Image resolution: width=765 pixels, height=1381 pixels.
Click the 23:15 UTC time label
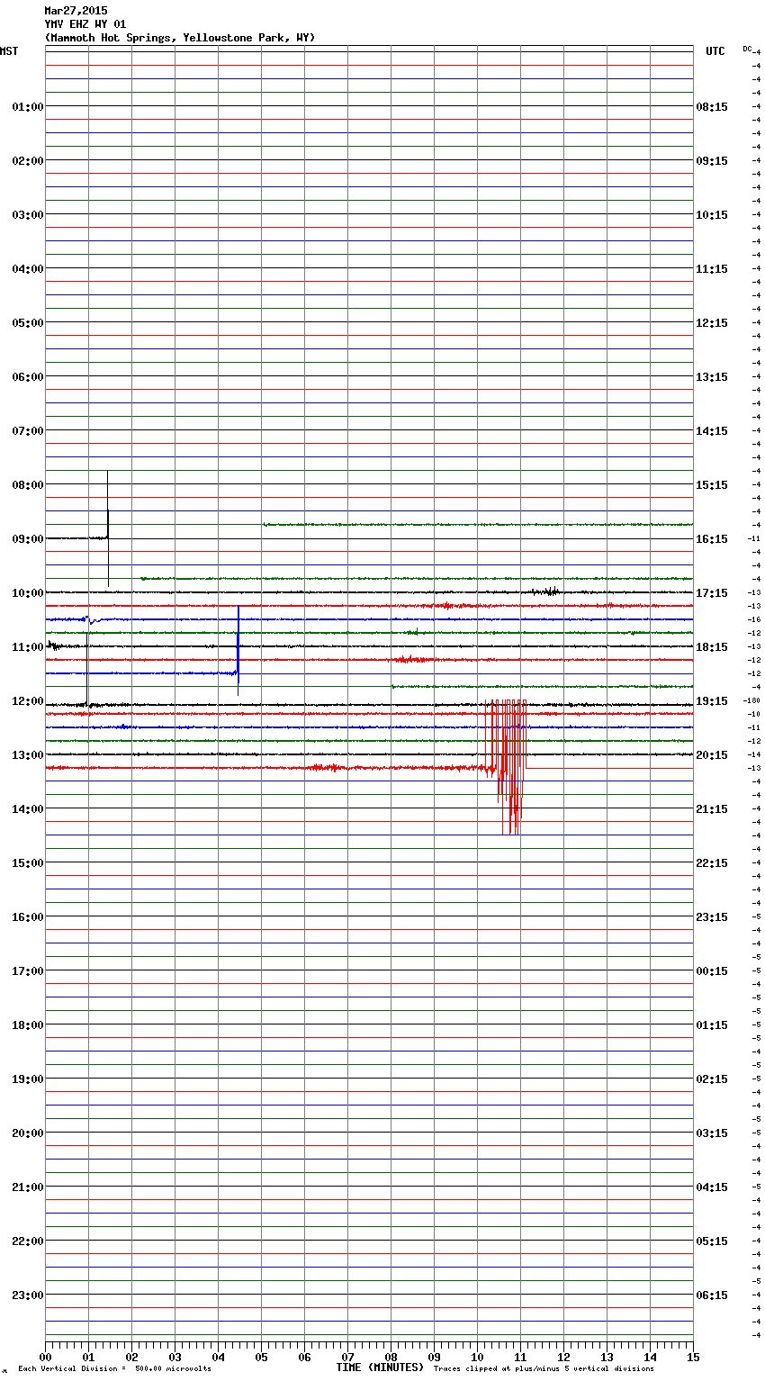click(x=712, y=917)
